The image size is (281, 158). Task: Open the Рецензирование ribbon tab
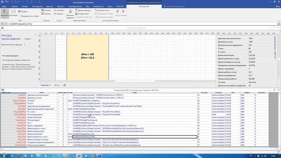pyautogui.click(x=75, y=6)
